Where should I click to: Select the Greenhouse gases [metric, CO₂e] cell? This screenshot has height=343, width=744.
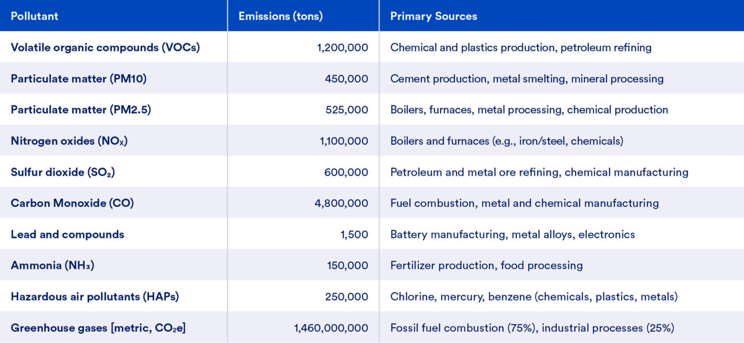(98, 328)
